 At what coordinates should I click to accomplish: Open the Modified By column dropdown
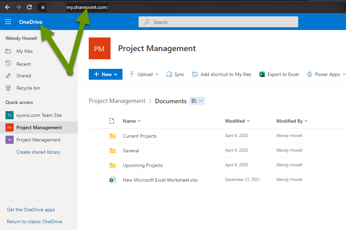click(306, 121)
